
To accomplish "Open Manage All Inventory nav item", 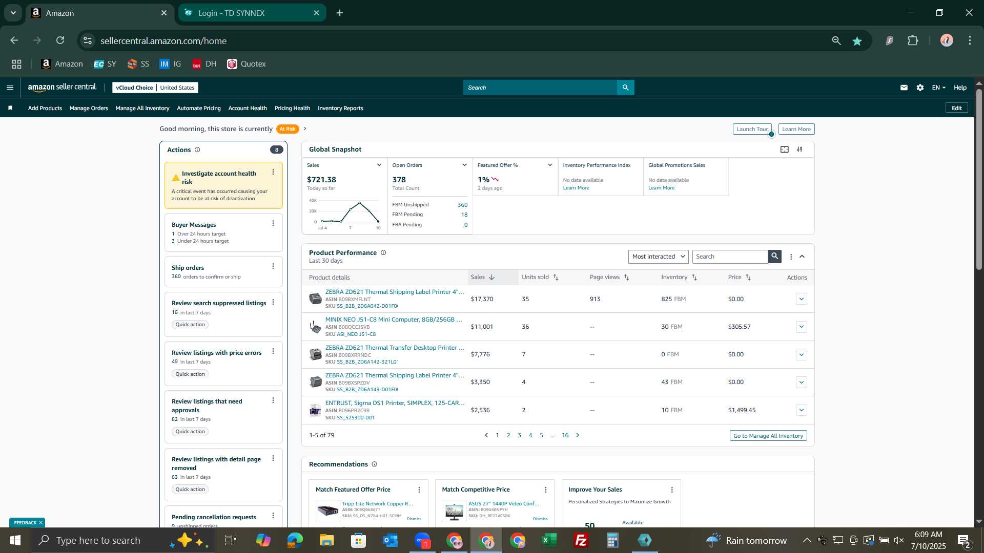I will point(142,108).
